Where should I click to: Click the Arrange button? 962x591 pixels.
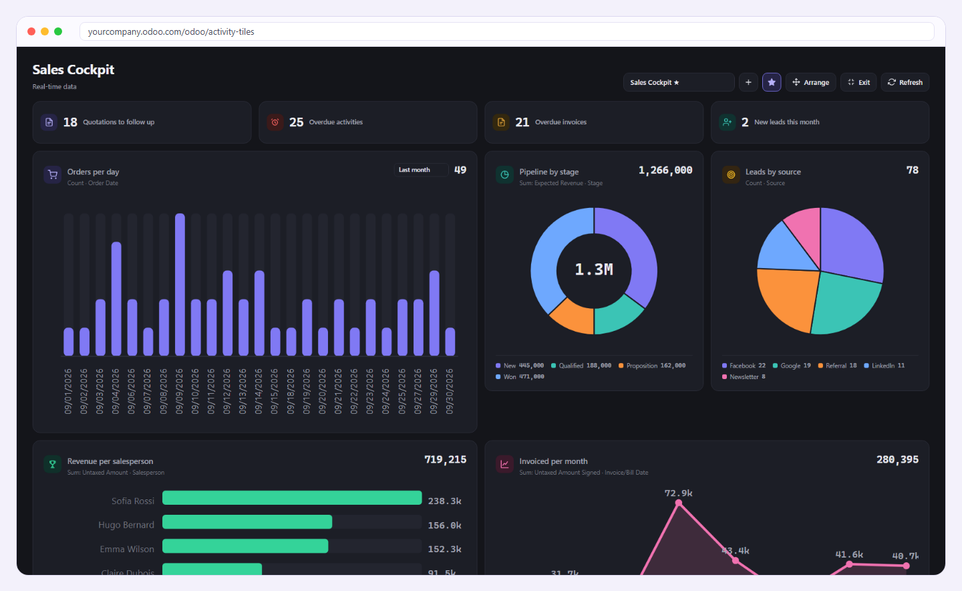[810, 82]
